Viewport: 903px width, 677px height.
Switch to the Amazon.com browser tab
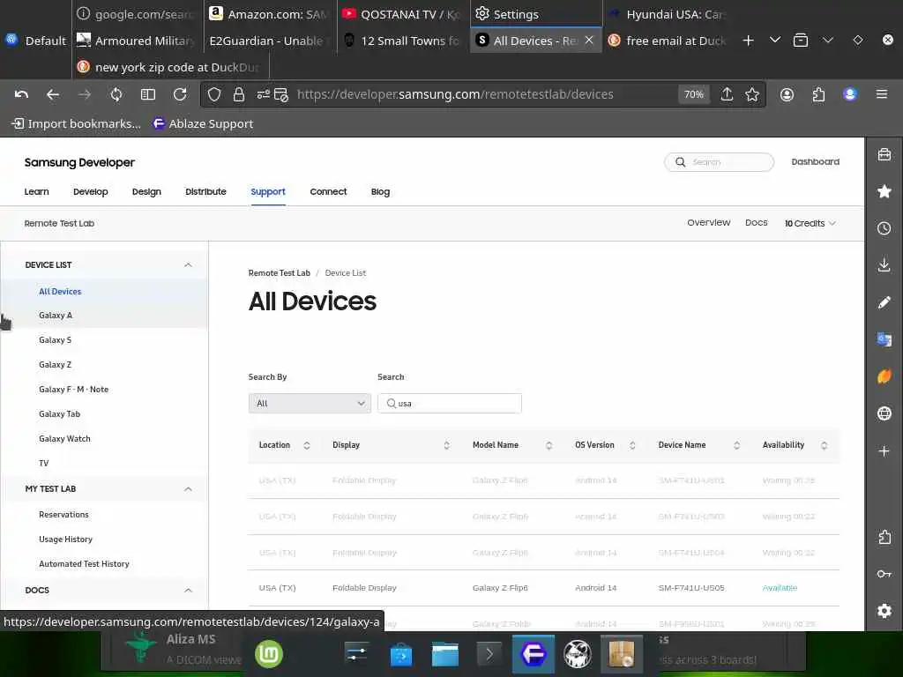(270, 14)
